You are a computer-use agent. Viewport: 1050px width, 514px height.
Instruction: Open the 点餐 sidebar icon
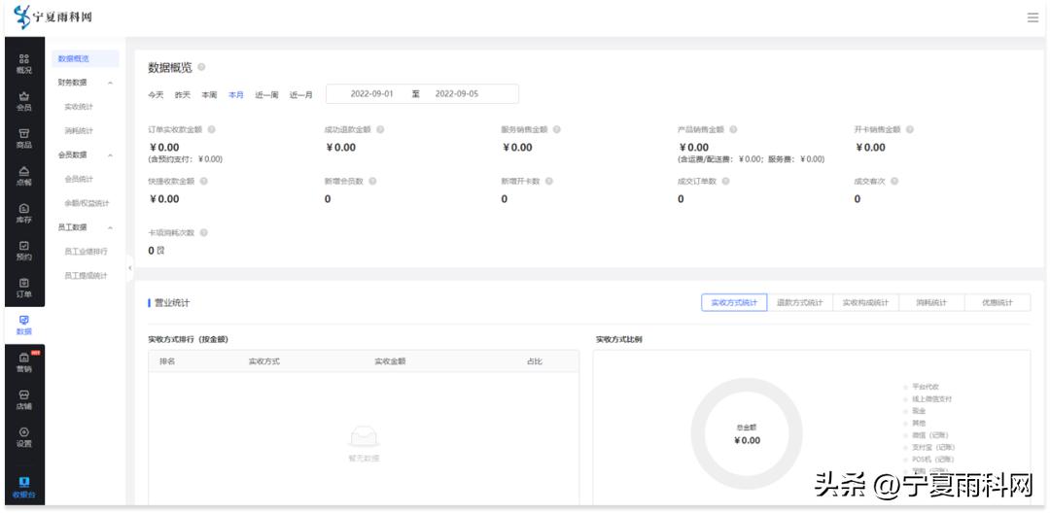point(24,177)
